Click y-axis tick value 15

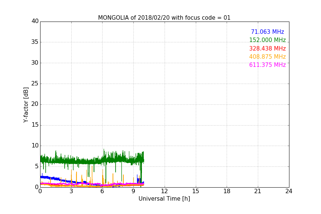[35, 125]
